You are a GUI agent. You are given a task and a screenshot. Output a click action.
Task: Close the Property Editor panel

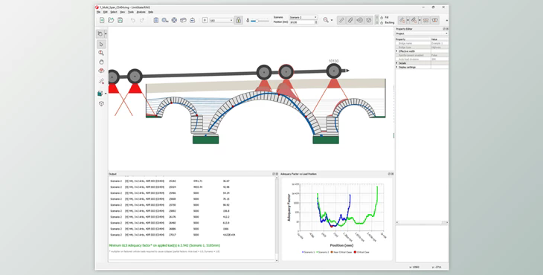pos(447,29)
